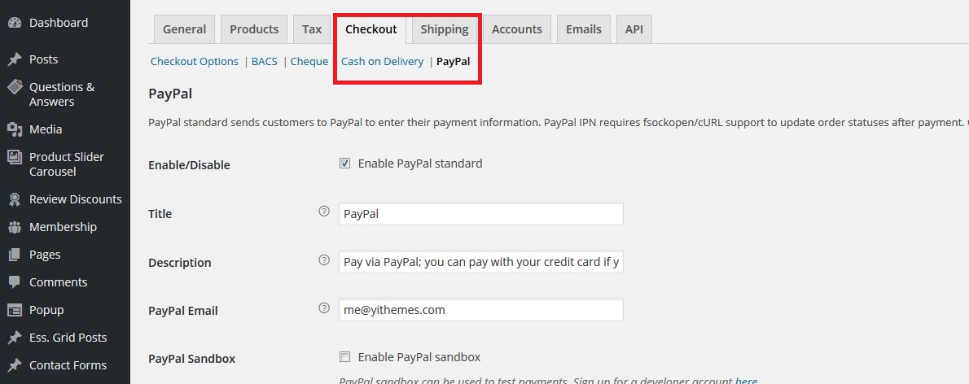Click the Review Discounts ribbon icon

[x=14, y=199]
